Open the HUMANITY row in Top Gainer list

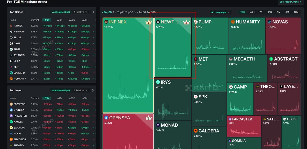pyautogui.click(x=52, y=79)
